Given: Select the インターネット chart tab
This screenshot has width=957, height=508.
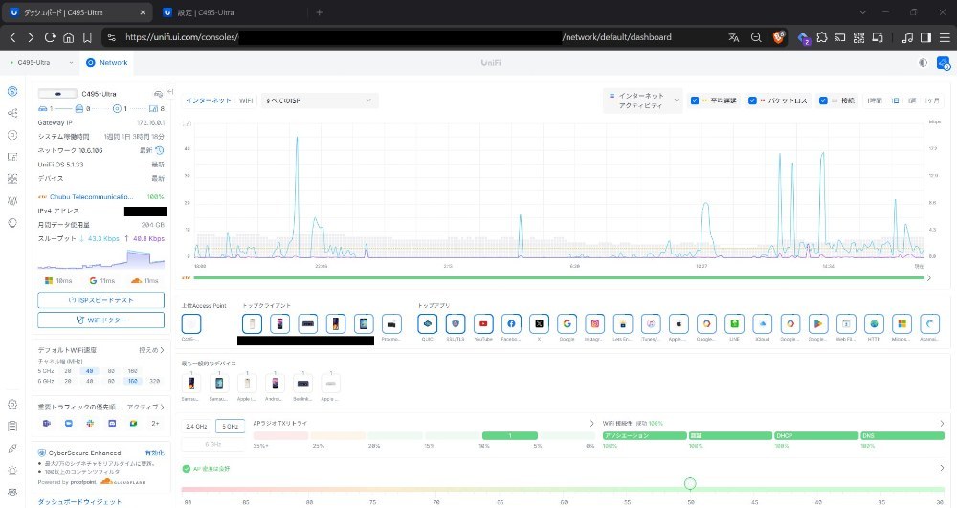Looking at the screenshot, I should (208, 100).
